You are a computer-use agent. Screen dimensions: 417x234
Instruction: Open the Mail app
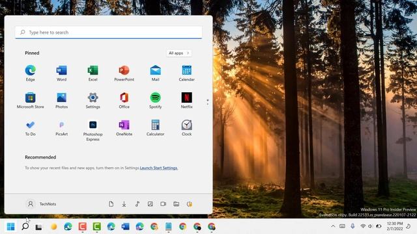click(155, 73)
